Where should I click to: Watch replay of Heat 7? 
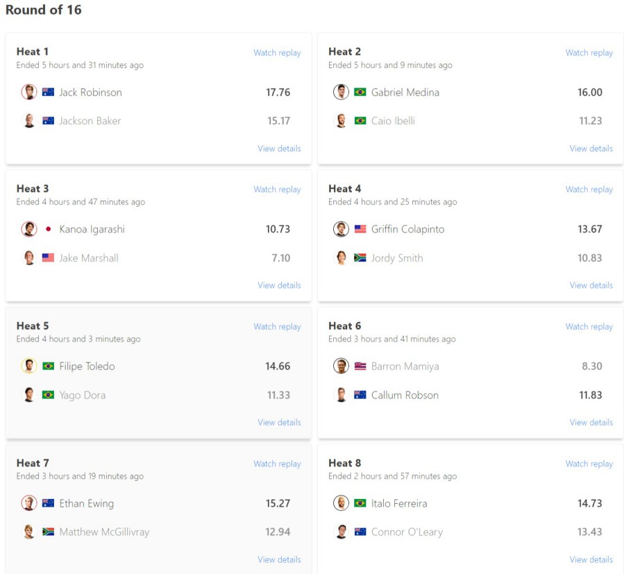[277, 464]
